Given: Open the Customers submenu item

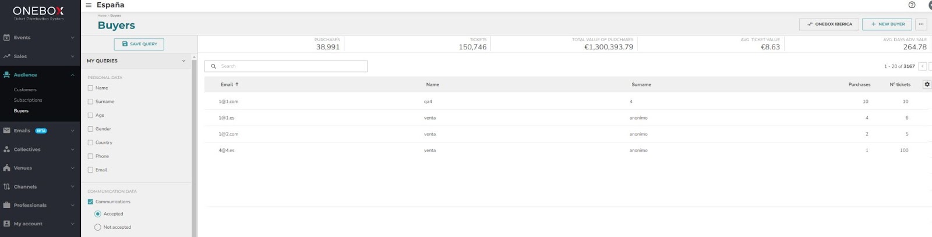Looking at the screenshot, I should tap(25, 90).
